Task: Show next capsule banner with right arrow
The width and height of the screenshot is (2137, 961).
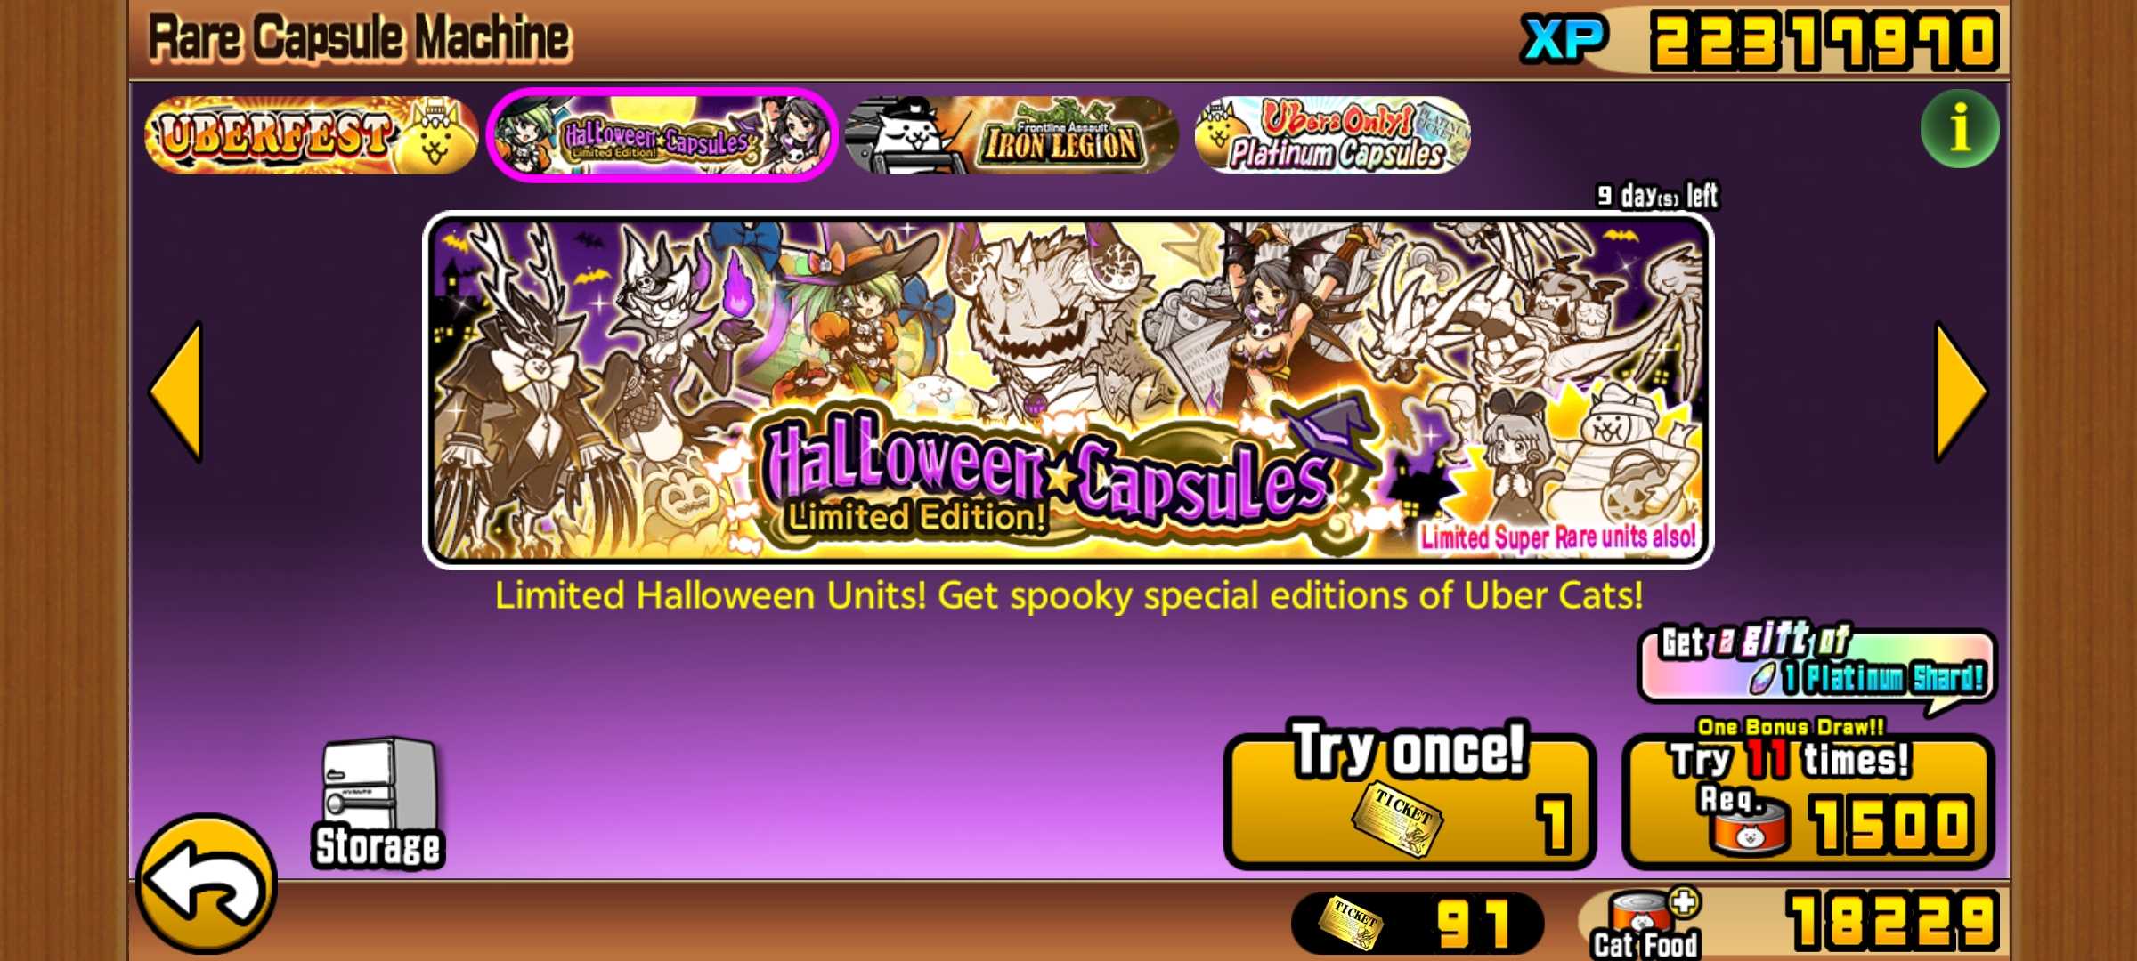Action: click(x=1961, y=392)
